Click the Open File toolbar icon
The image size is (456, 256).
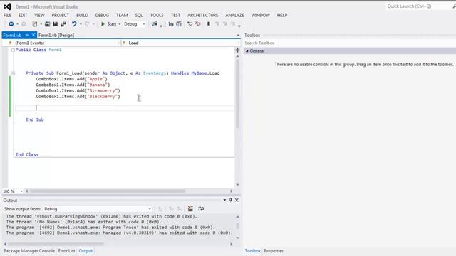pos(48,24)
